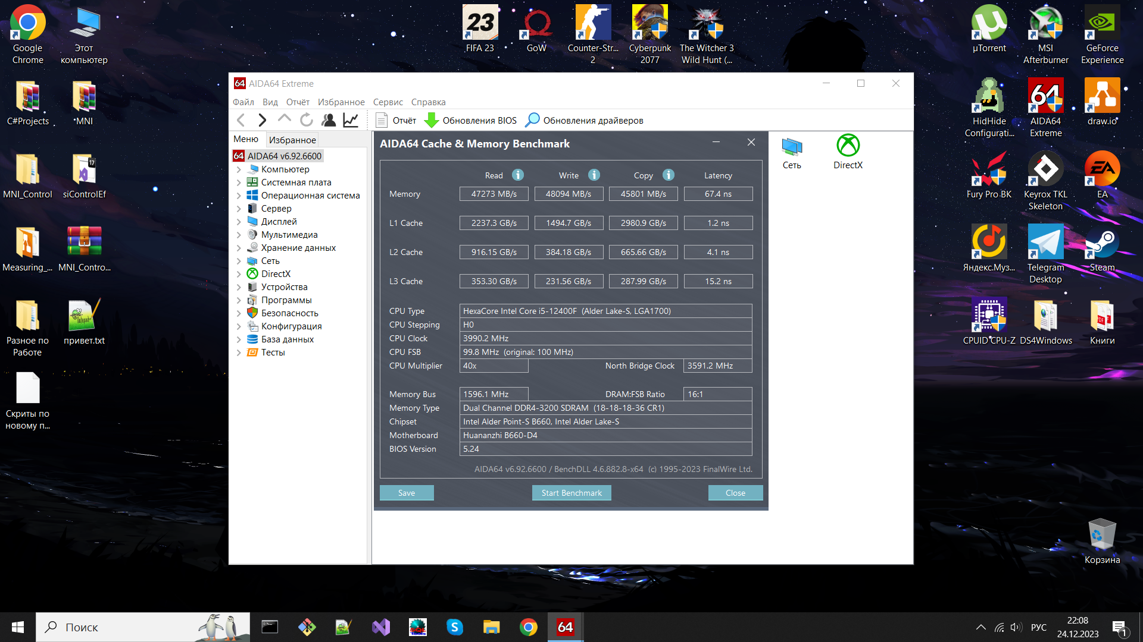Image resolution: width=1143 pixels, height=642 pixels.
Task: Click the user profile toolbar icon
Action: coord(329,120)
